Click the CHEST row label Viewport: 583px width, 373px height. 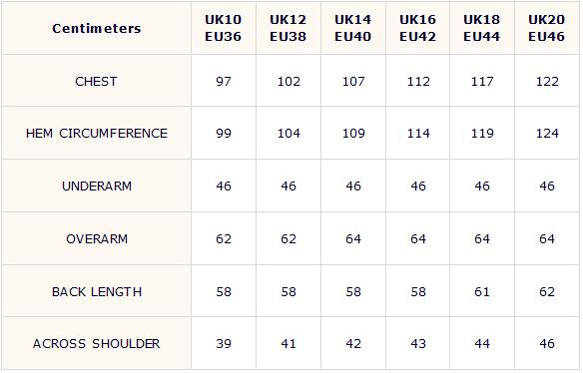click(96, 82)
